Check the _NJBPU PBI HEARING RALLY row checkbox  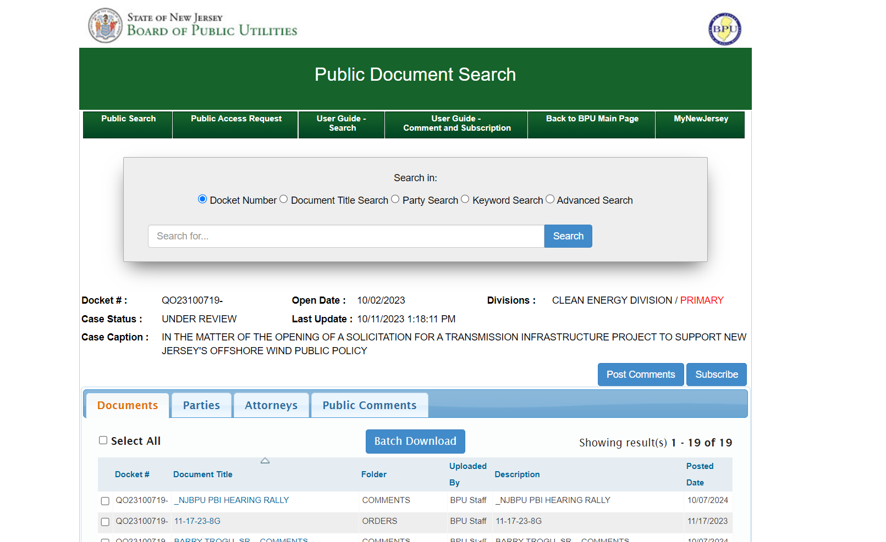click(x=105, y=501)
